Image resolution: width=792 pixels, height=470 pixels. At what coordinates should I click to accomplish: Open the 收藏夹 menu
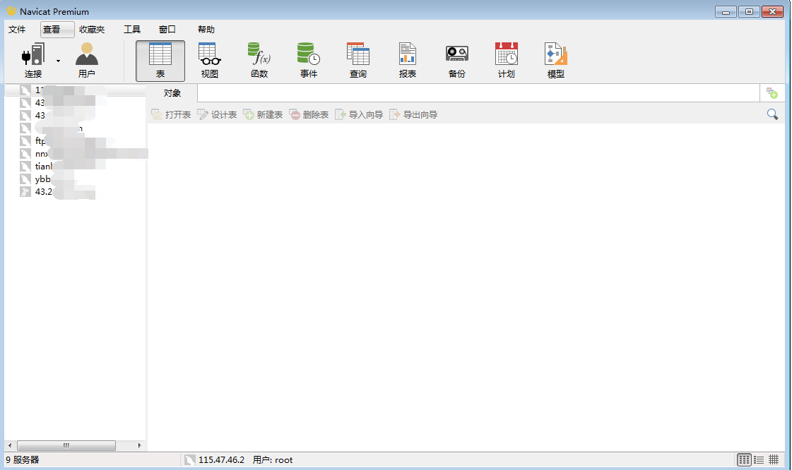click(x=92, y=30)
